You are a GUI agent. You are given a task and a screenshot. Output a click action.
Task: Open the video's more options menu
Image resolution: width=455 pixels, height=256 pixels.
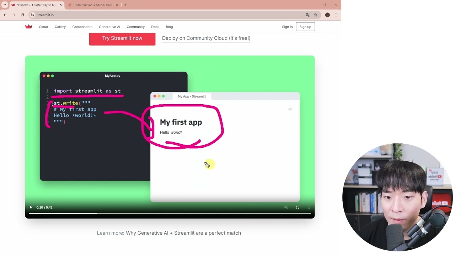coord(309,207)
